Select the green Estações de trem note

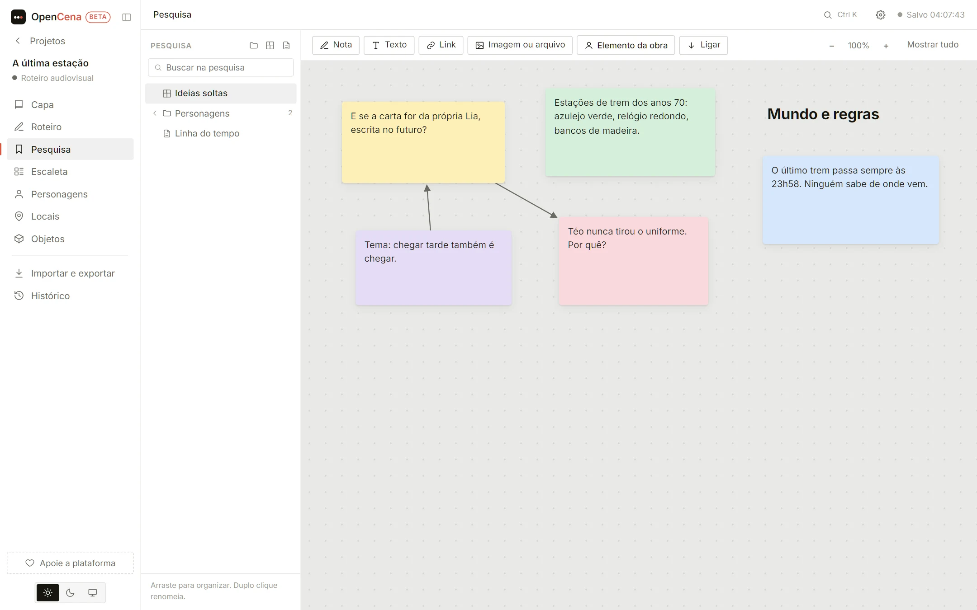(630, 132)
